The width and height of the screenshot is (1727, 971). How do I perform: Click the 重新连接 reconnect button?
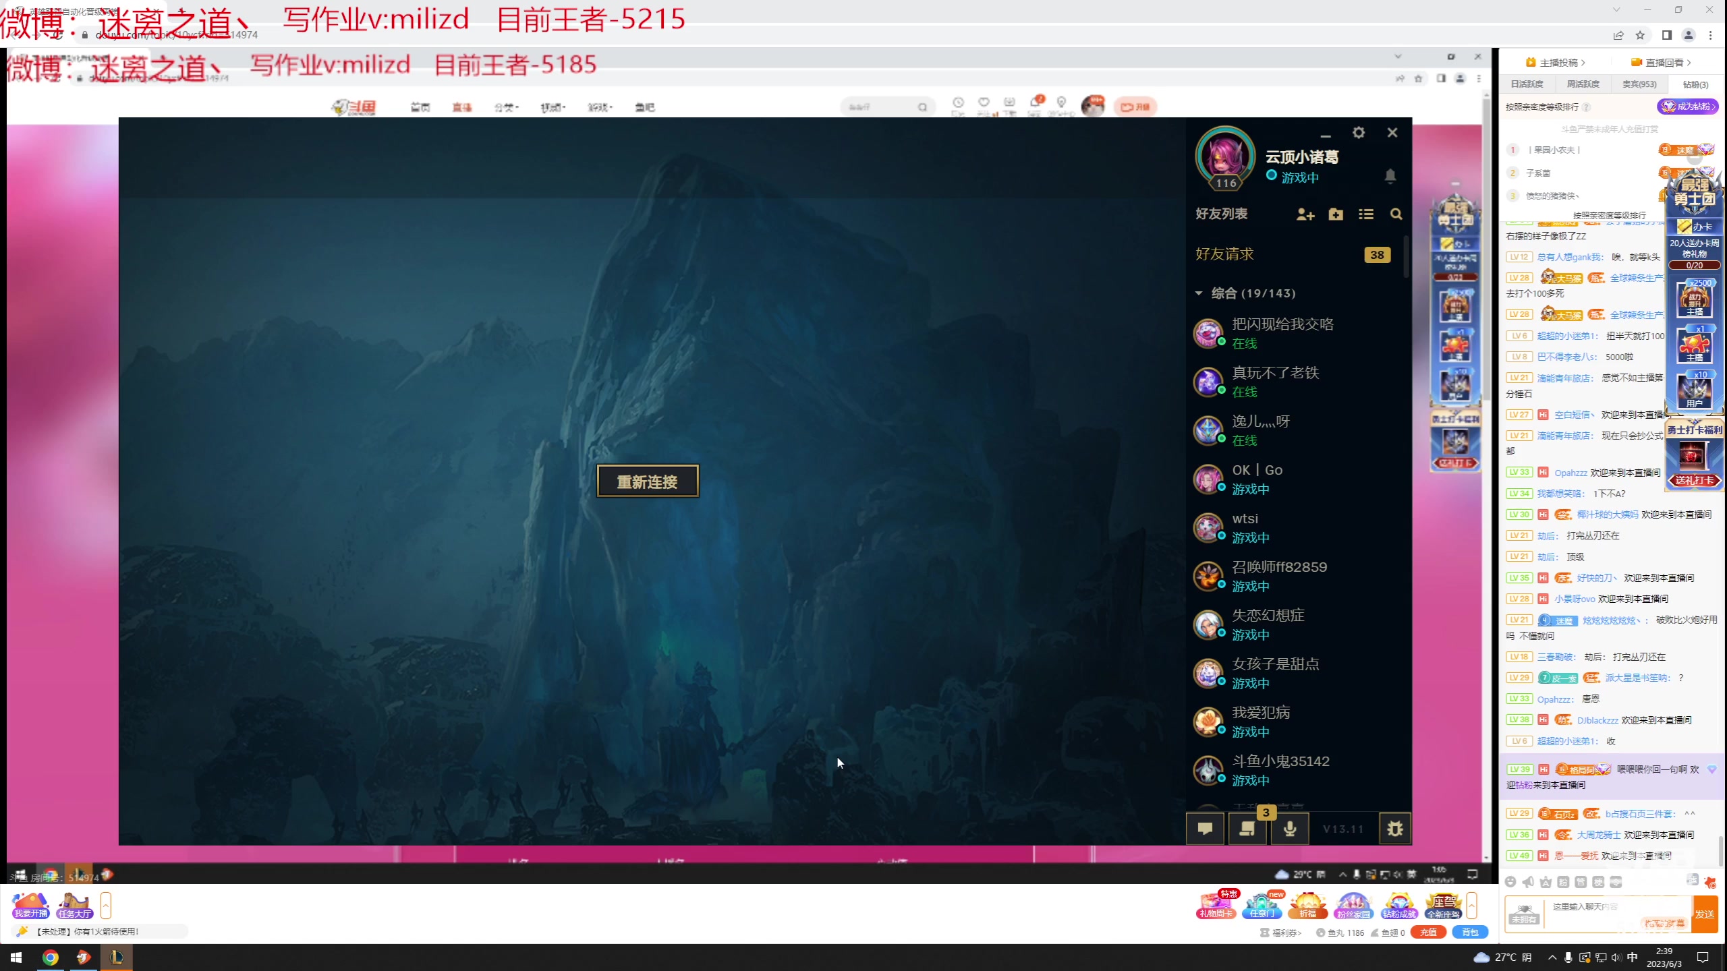[x=648, y=481]
